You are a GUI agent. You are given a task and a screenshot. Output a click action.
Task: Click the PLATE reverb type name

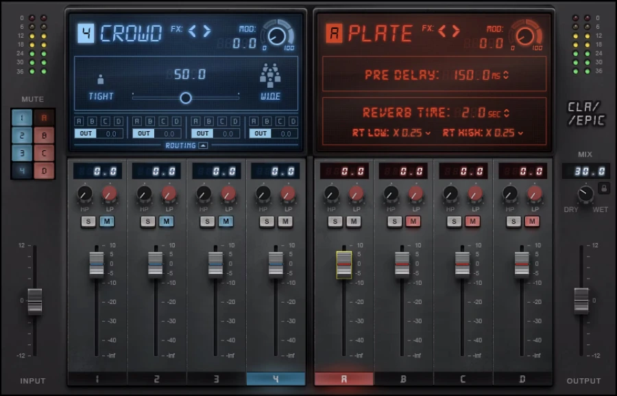(380, 34)
